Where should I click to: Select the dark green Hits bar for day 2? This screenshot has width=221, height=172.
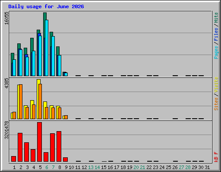(19, 46)
